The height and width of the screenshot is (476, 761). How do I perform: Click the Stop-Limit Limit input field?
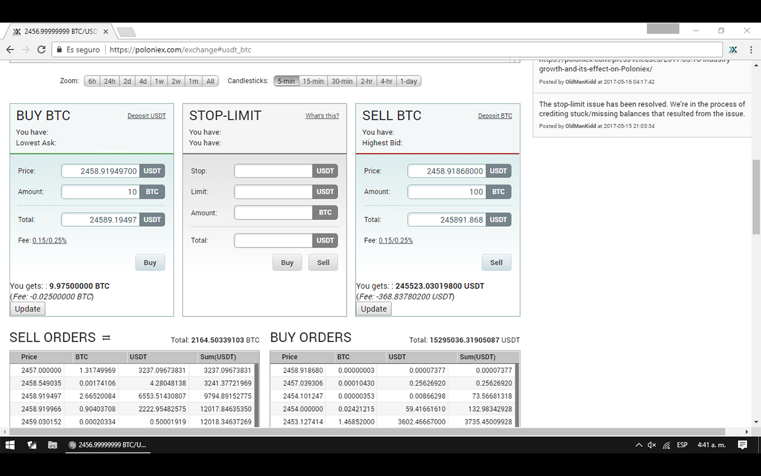click(x=273, y=192)
